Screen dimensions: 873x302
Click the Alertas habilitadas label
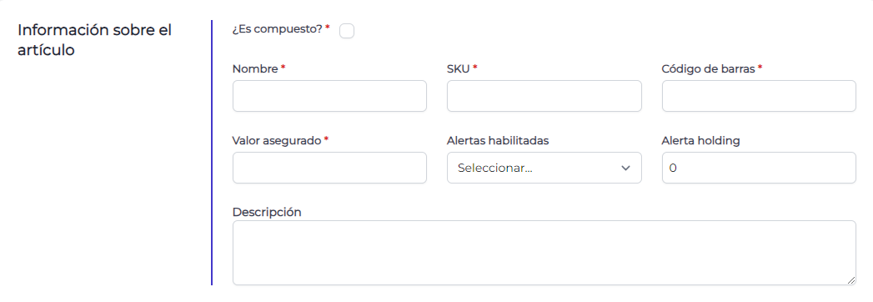[x=498, y=141]
